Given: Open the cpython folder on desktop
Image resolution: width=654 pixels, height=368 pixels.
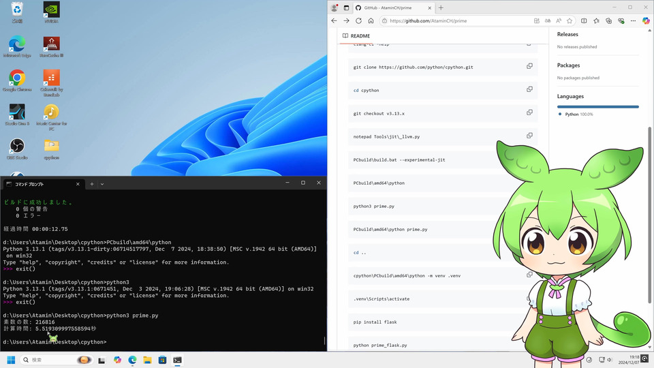Looking at the screenshot, I should pyautogui.click(x=51, y=149).
